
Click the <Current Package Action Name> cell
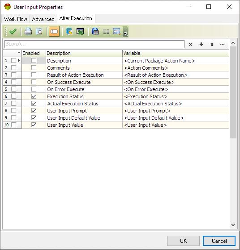coord(176,61)
